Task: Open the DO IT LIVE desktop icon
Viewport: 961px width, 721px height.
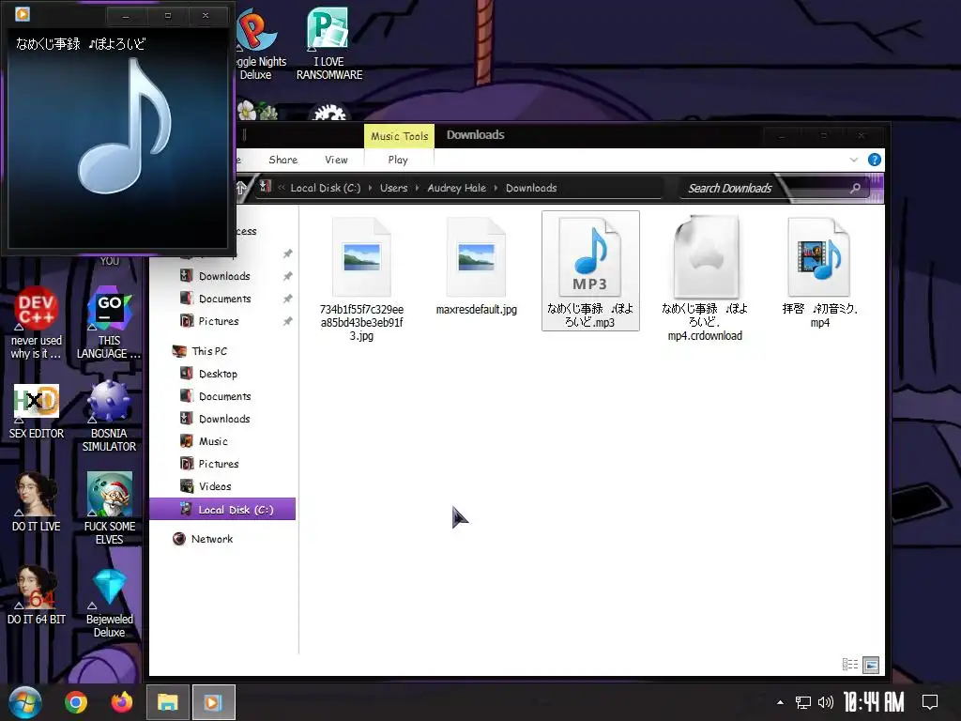Action: (37, 502)
